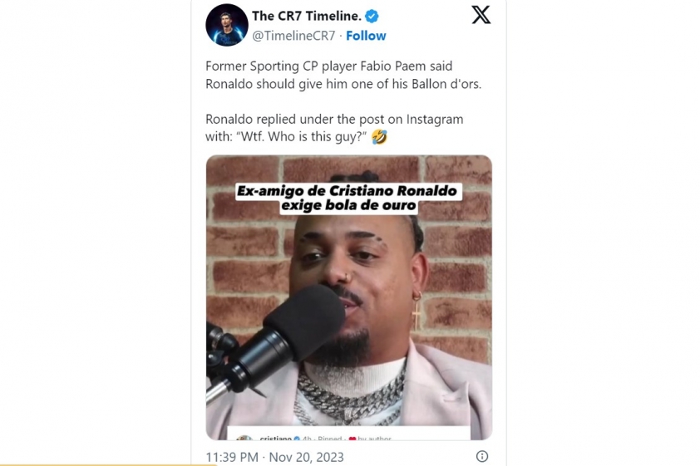The image size is (700, 466).
Task: Play the embedded Fabio Paem video
Action: (349, 297)
